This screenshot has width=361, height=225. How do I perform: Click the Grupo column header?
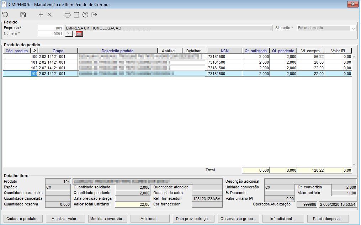[x=58, y=50]
